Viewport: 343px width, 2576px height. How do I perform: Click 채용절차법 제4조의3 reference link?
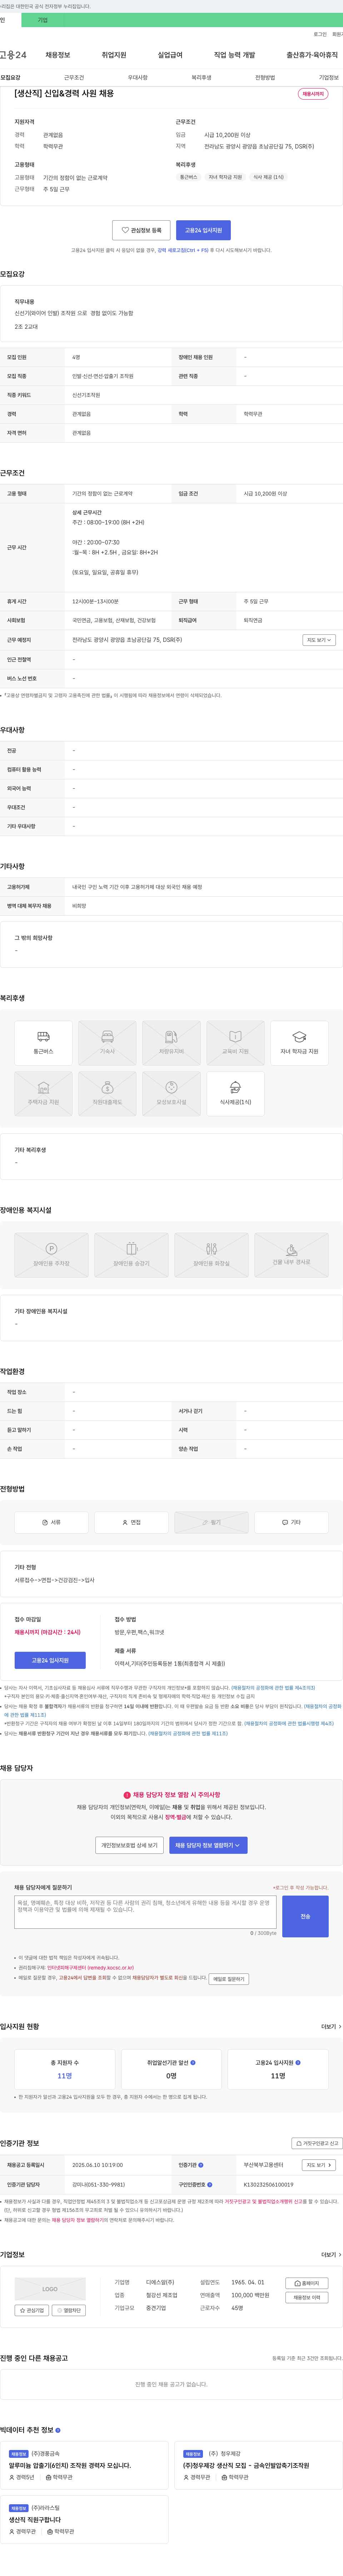(x=273, y=1688)
